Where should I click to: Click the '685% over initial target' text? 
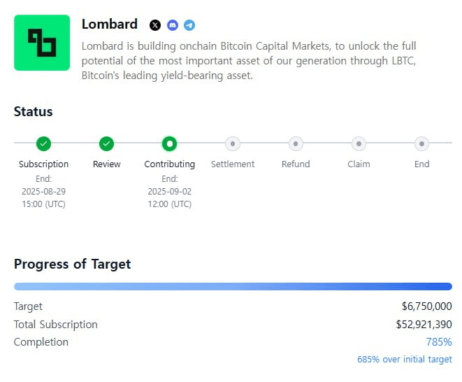(x=405, y=360)
